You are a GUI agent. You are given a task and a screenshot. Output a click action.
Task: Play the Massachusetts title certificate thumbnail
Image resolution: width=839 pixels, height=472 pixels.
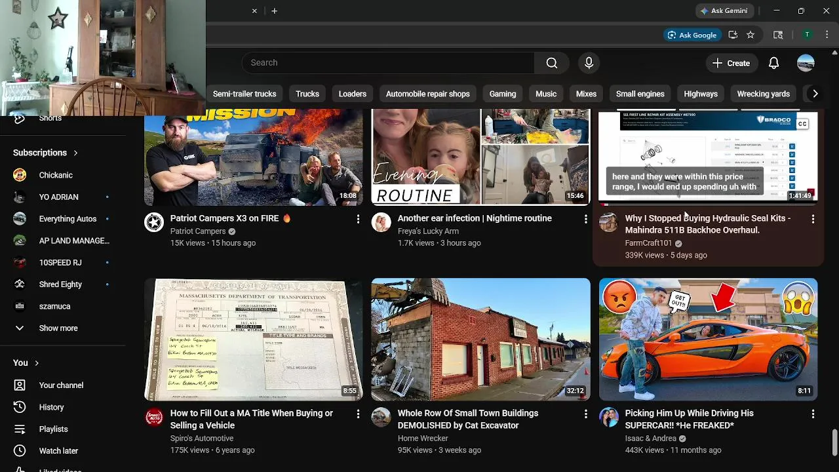[x=253, y=340]
